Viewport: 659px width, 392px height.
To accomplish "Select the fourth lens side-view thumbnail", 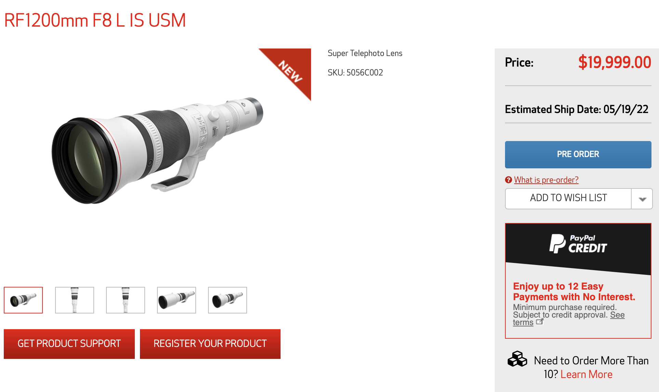I will [x=177, y=300].
